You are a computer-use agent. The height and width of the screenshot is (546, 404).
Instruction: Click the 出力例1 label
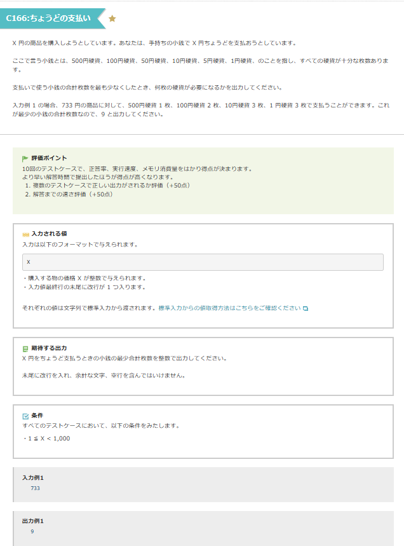point(32,521)
